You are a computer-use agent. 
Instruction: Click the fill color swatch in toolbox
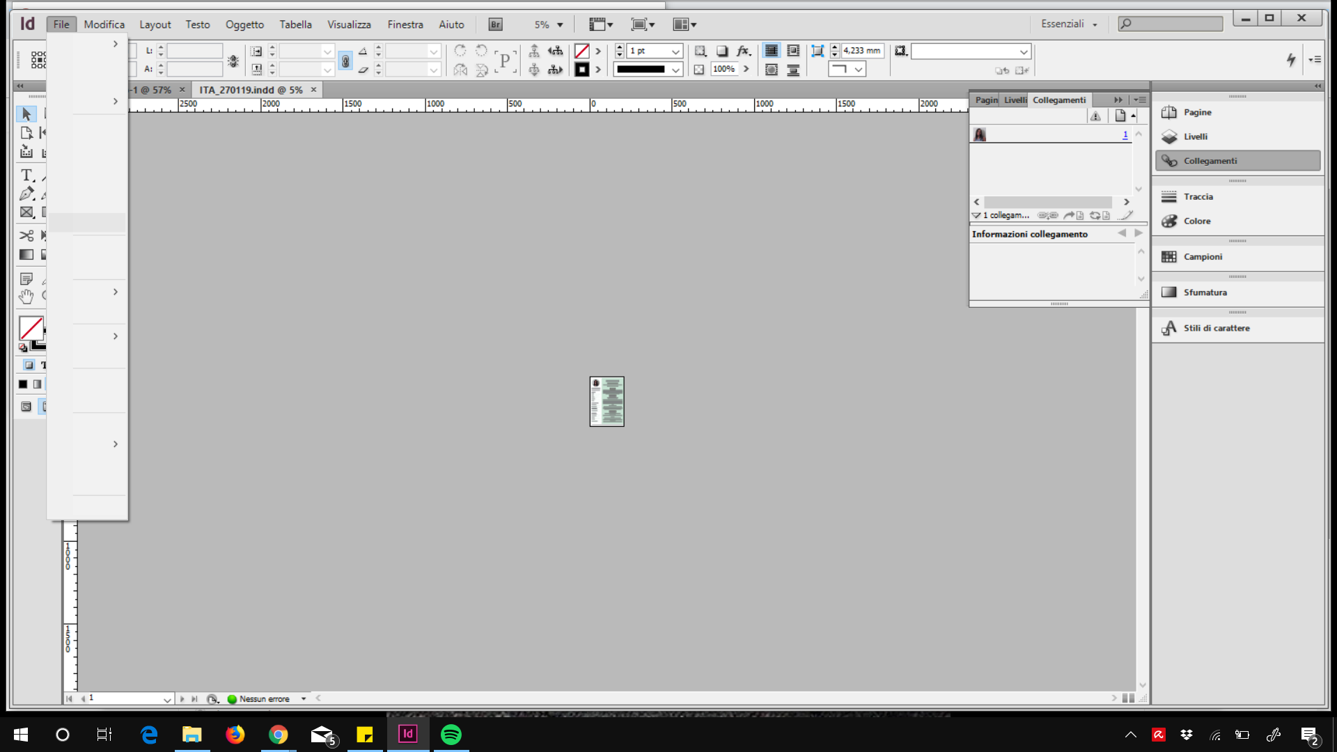tap(31, 328)
